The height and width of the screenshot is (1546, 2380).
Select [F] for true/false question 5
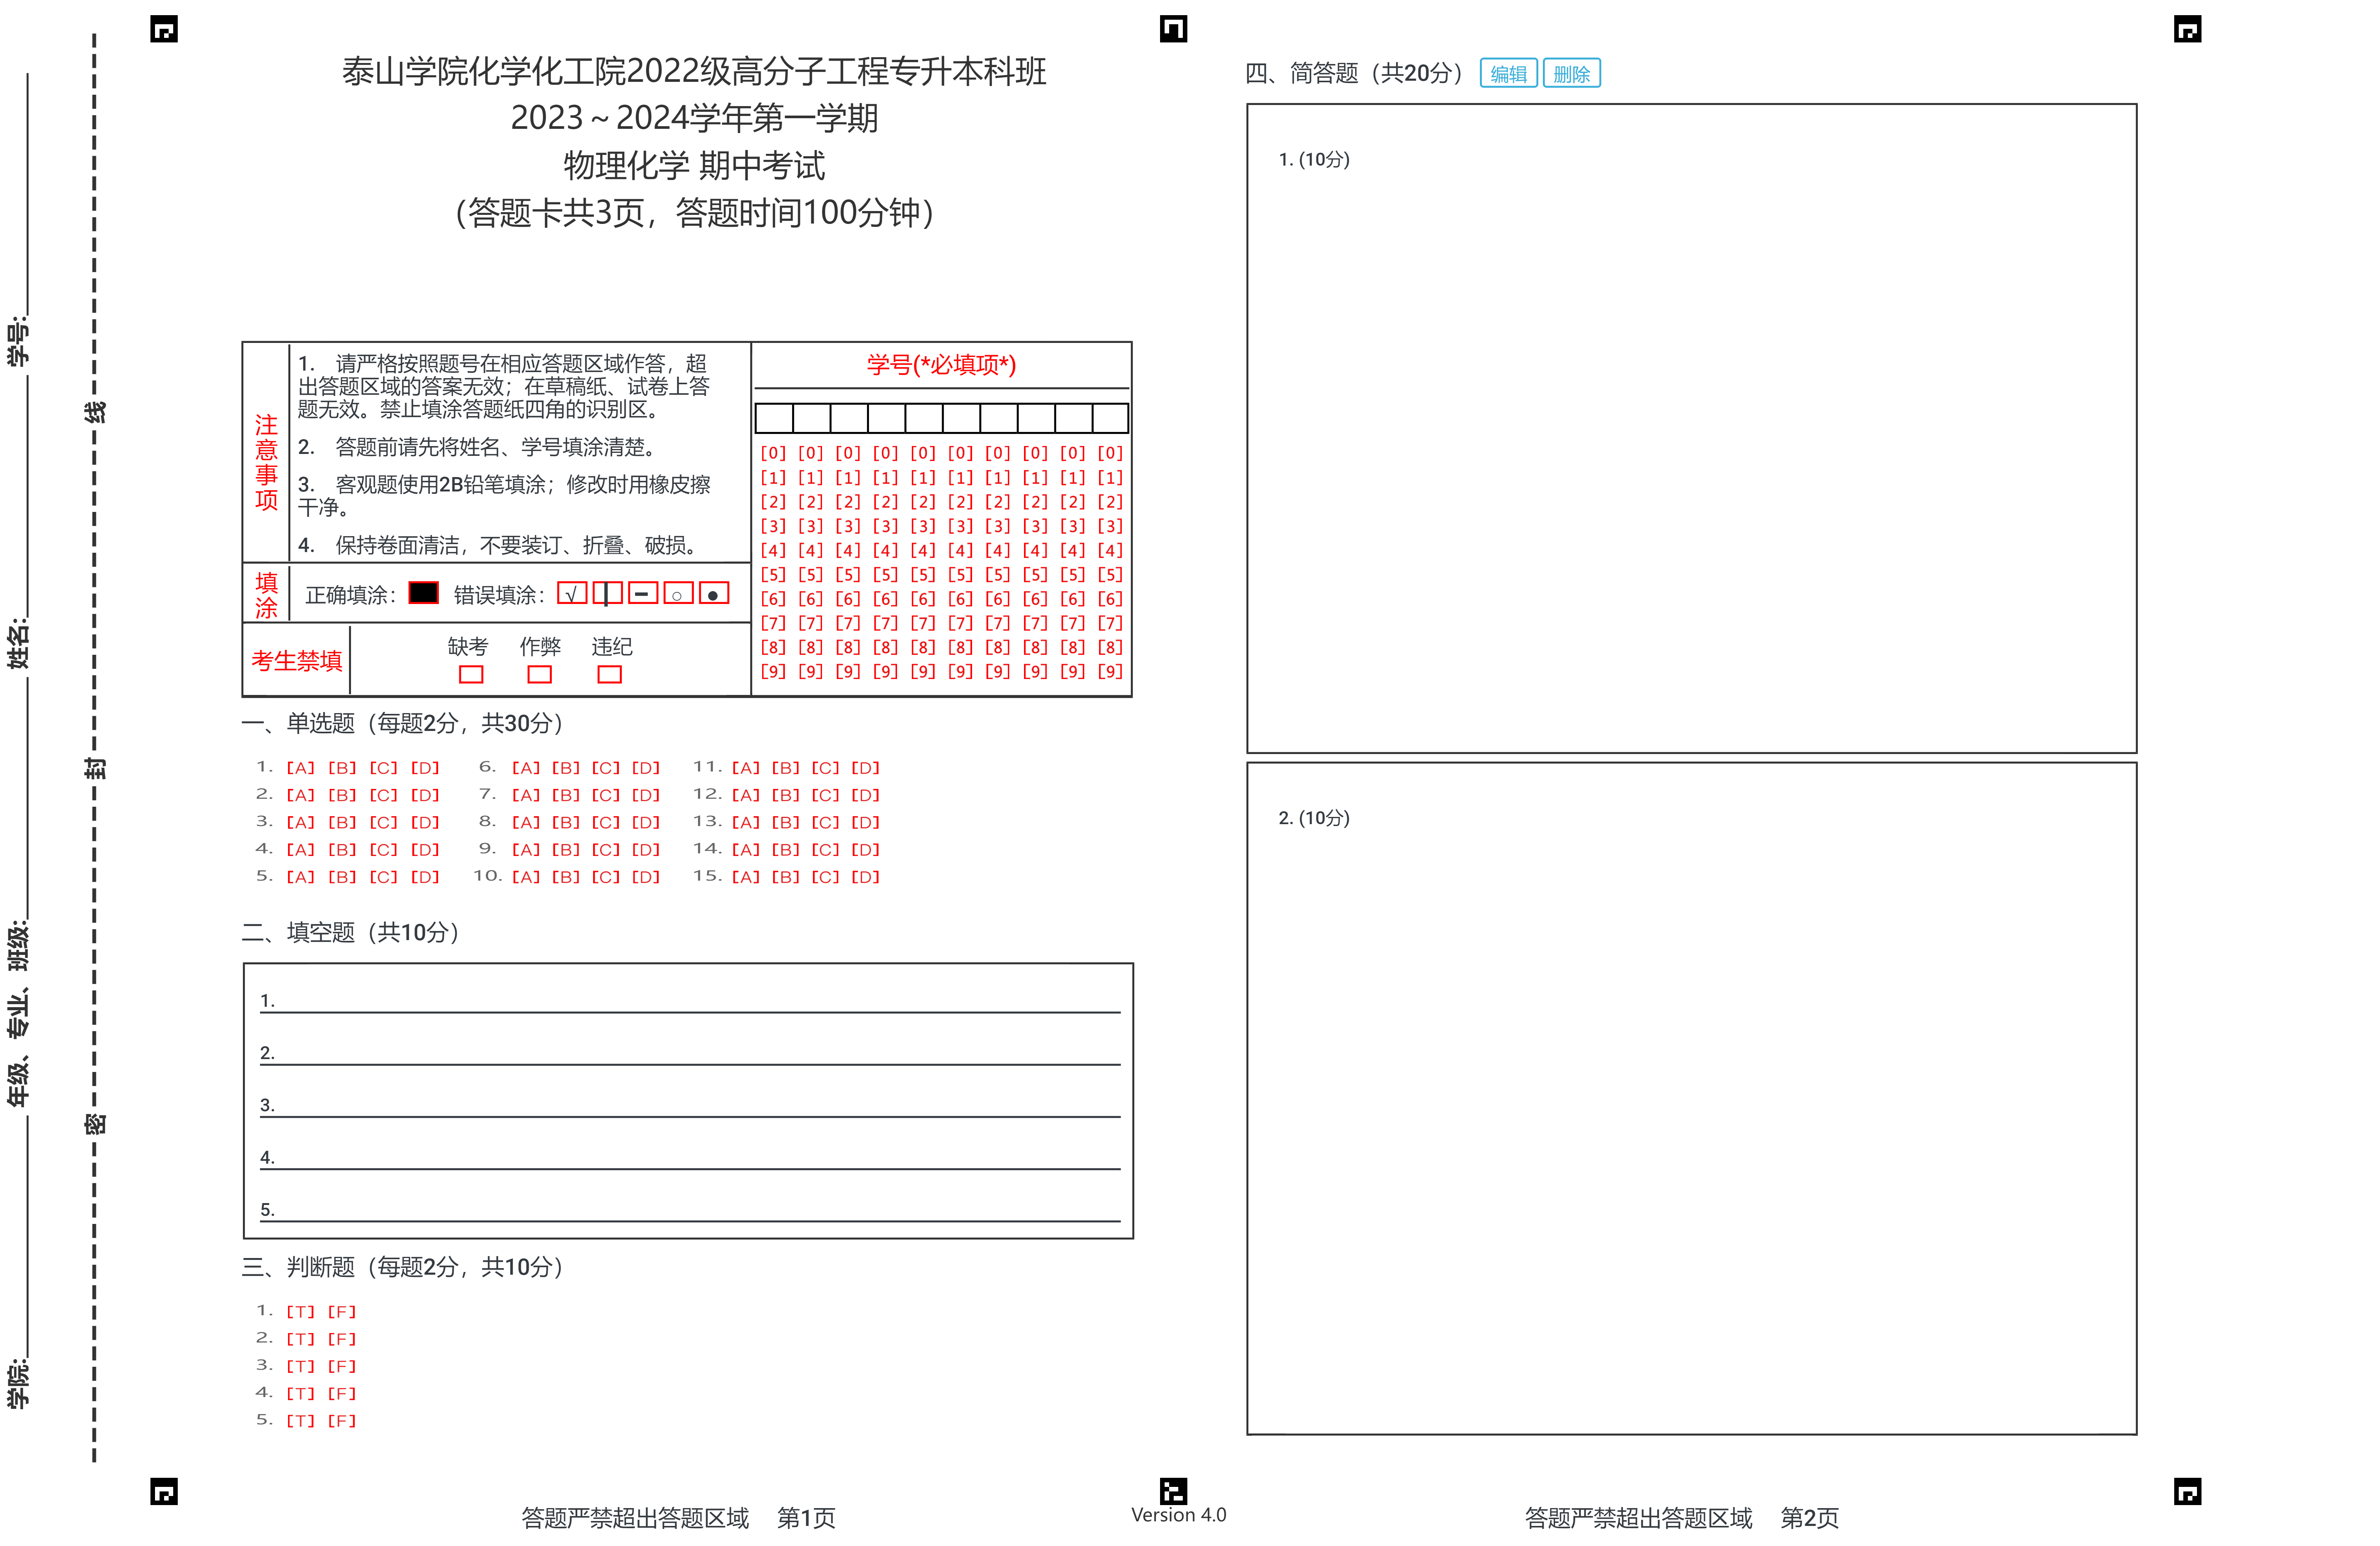coord(341,1421)
